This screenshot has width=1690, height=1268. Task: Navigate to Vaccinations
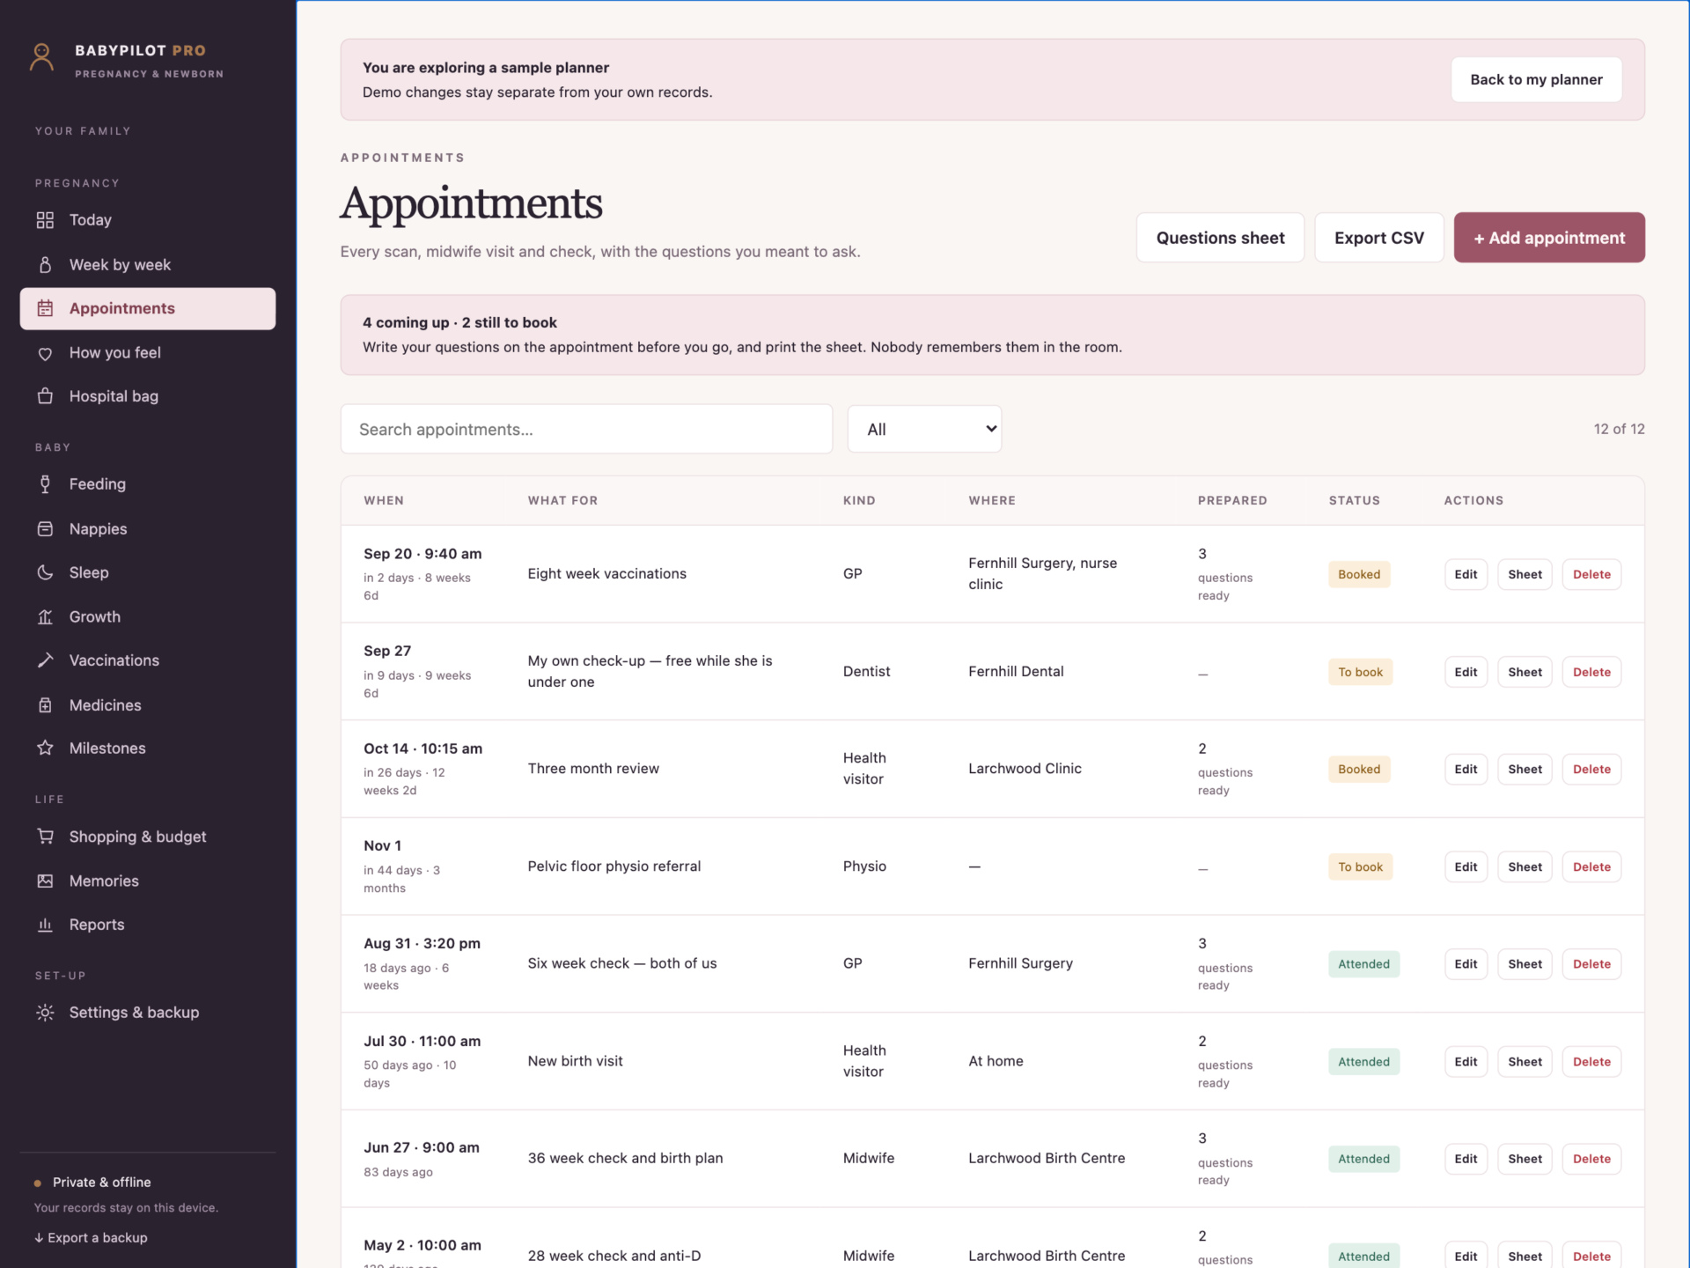point(148,660)
